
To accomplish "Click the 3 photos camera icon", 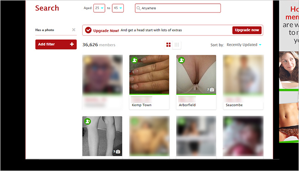I will [x=116, y=152].
